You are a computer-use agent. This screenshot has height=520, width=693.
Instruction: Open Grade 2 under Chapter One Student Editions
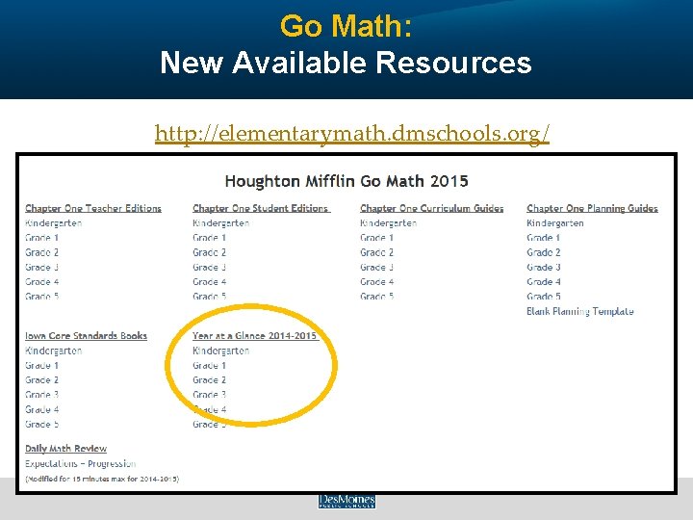click(x=210, y=252)
